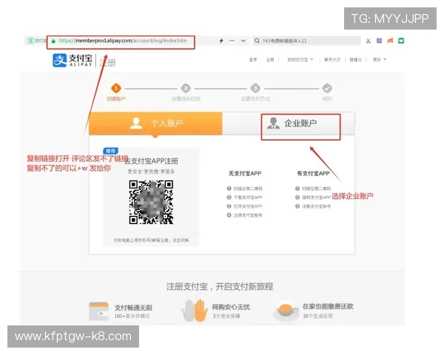Click the 无支付宝APP heading

[x=245, y=174]
